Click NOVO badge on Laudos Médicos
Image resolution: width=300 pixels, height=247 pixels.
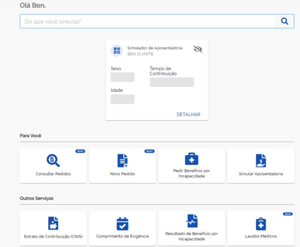tap(288, 214)
